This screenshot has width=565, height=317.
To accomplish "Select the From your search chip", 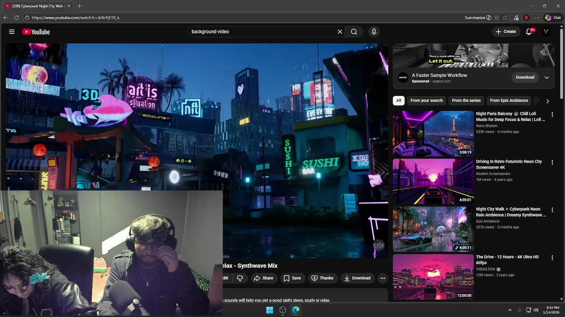I will (426, 100).
